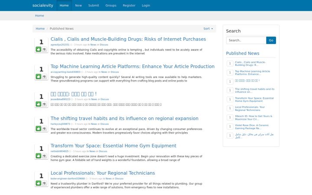Open the Login page
Image resolution: width=312 pixels, height=195 pixels.
click(x=146, y=5)
